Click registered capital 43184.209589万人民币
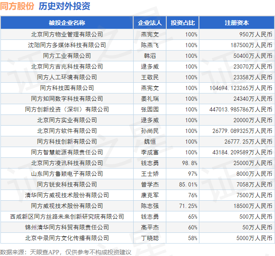This screenshot has height=256, width=275. [242, 152]
